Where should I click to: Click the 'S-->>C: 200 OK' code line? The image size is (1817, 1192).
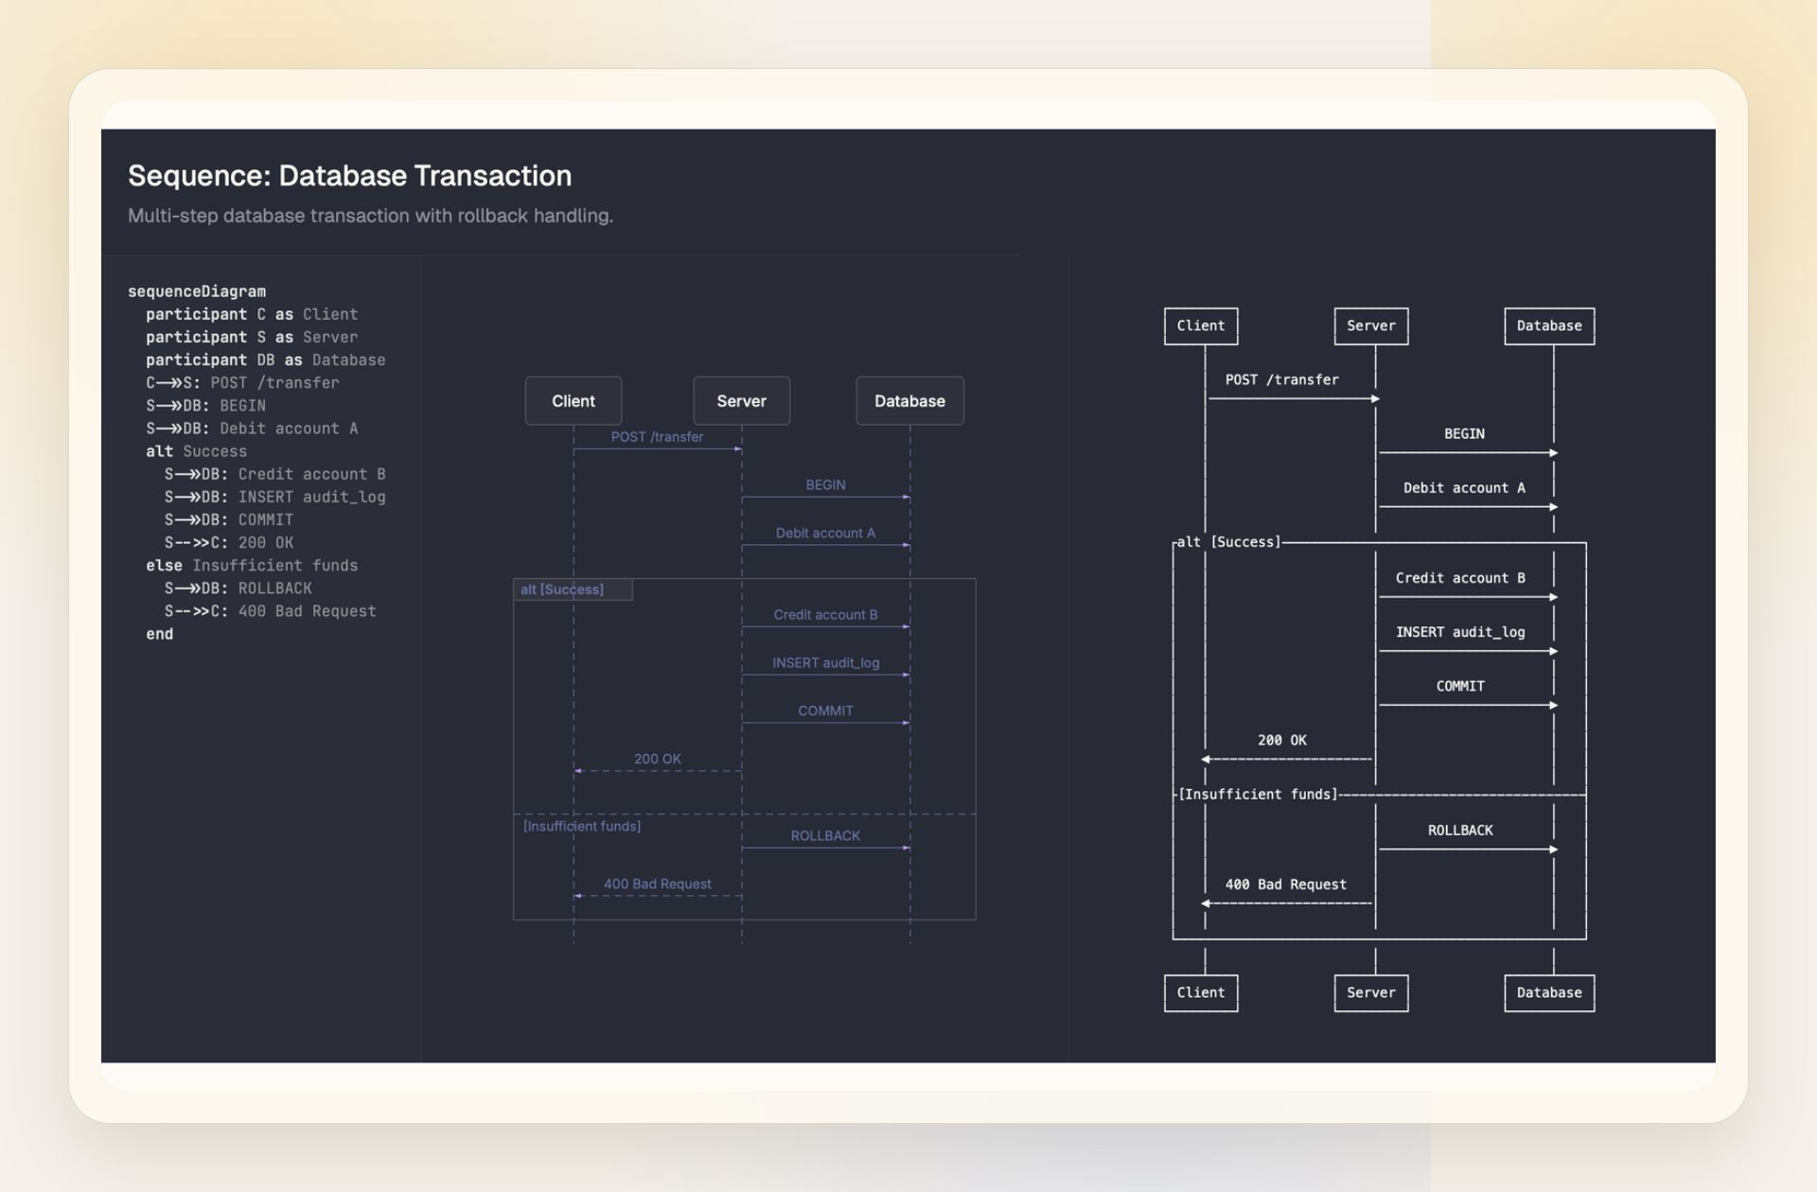pos(229,542)
